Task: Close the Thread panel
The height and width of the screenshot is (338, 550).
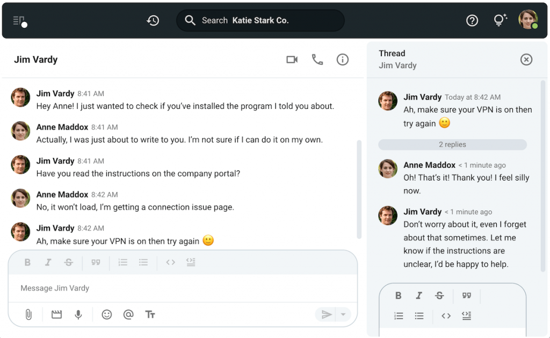Action: point(526,59)
